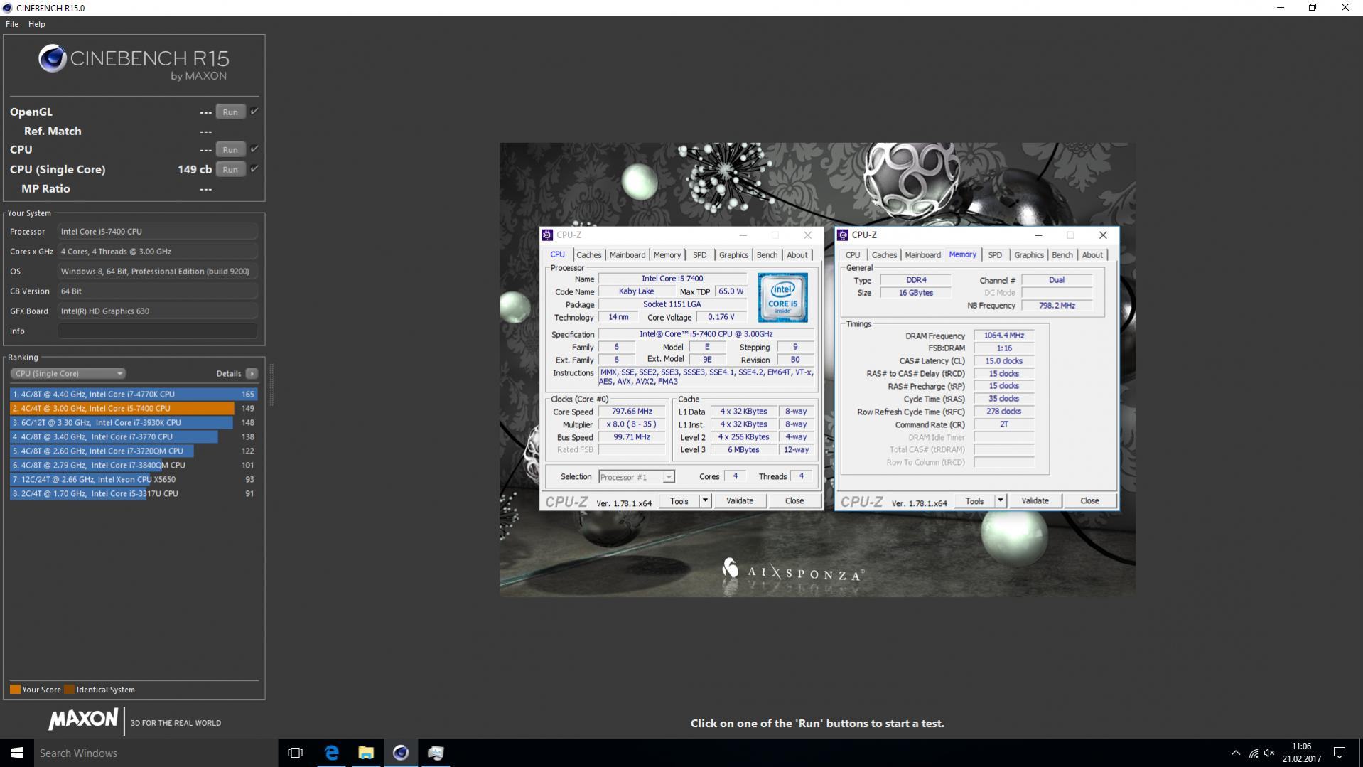Switch to the taskbar app right of Cinebench
Screen dimensions: 1363x767
pyautogui.click(x=436, y=753)
